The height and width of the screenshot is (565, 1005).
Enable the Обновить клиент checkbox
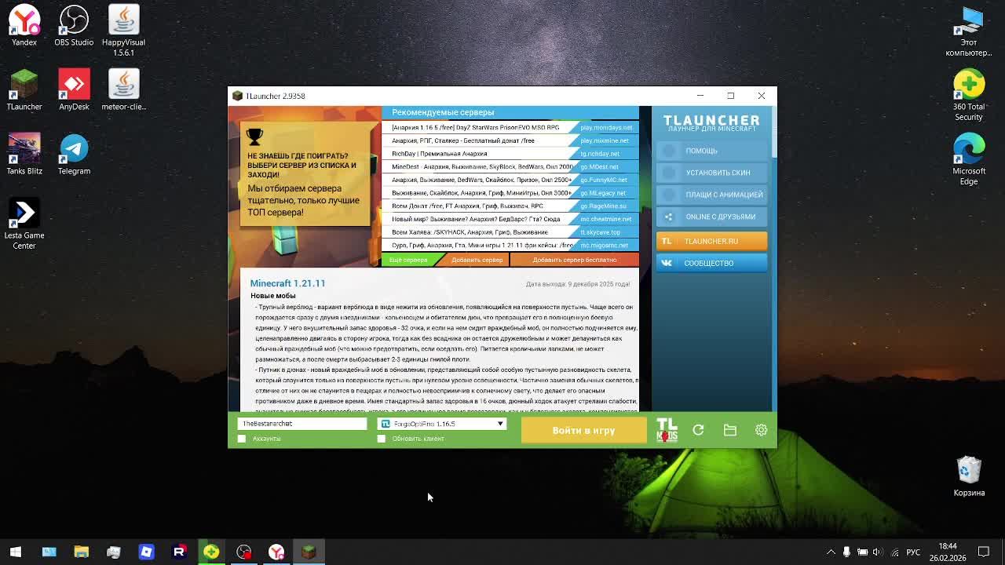pos(382,439)
